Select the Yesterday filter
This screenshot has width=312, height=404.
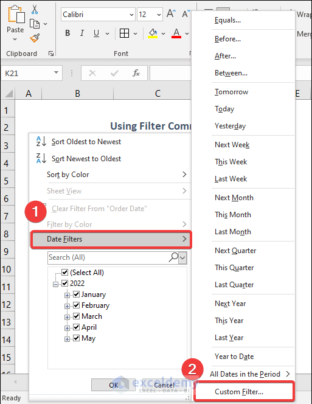[243, 126]
